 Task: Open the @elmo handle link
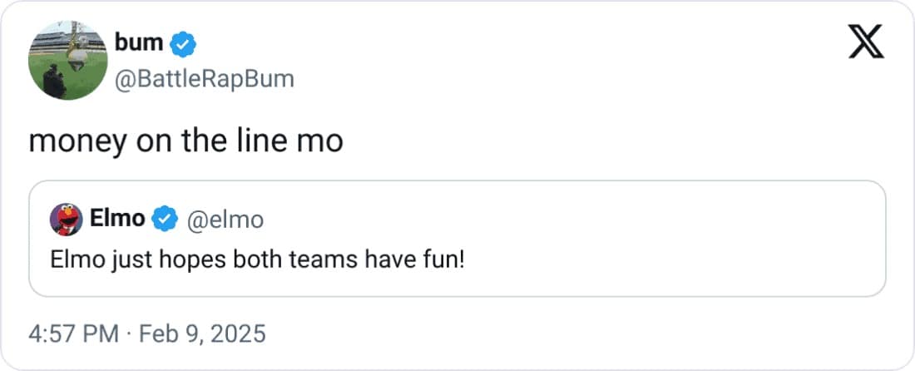click(228, 219)
